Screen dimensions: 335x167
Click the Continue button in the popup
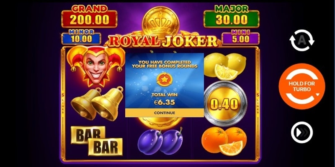click(x=164, y=113)
